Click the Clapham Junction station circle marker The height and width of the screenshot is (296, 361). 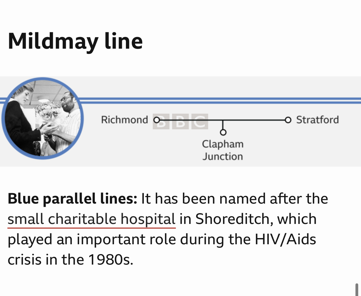pyautogui.click(x=223, y=132)
